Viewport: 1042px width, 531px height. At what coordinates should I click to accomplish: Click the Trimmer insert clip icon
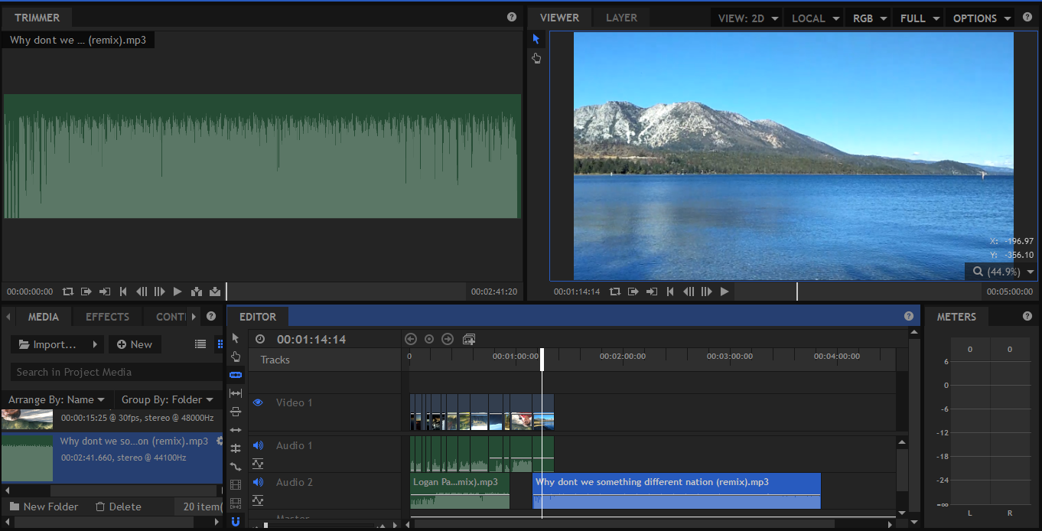197,292
